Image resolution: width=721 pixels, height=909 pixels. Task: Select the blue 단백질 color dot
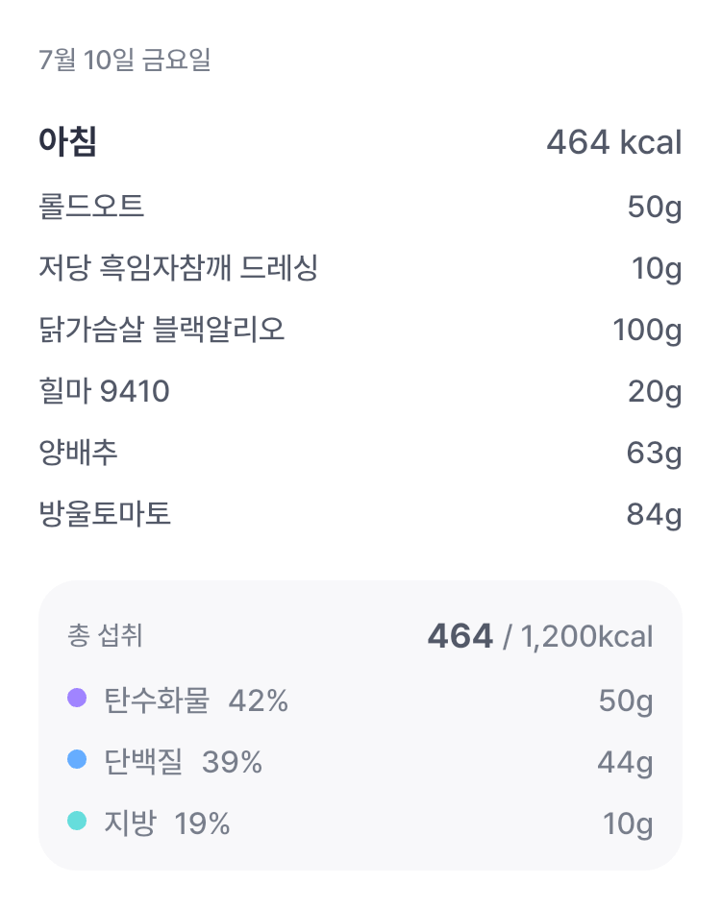(x=77, y=759)
